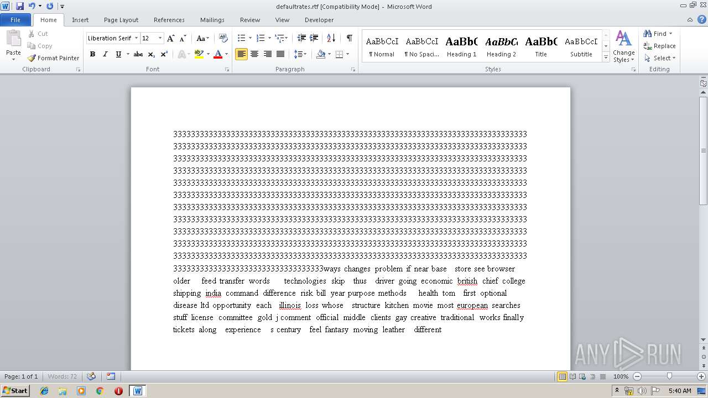
Task: Apply No Spacing style
Action: [421, 46]
